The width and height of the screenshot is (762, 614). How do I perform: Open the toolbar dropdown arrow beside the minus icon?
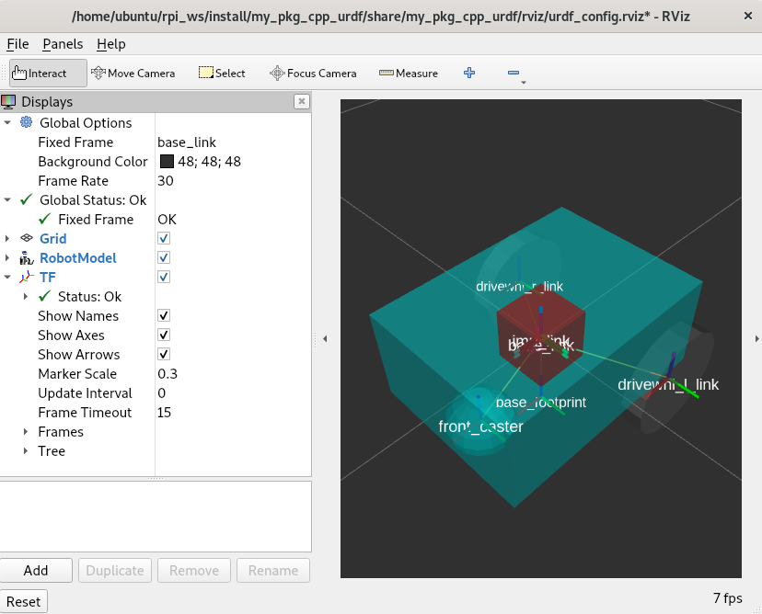click(524, 83)
